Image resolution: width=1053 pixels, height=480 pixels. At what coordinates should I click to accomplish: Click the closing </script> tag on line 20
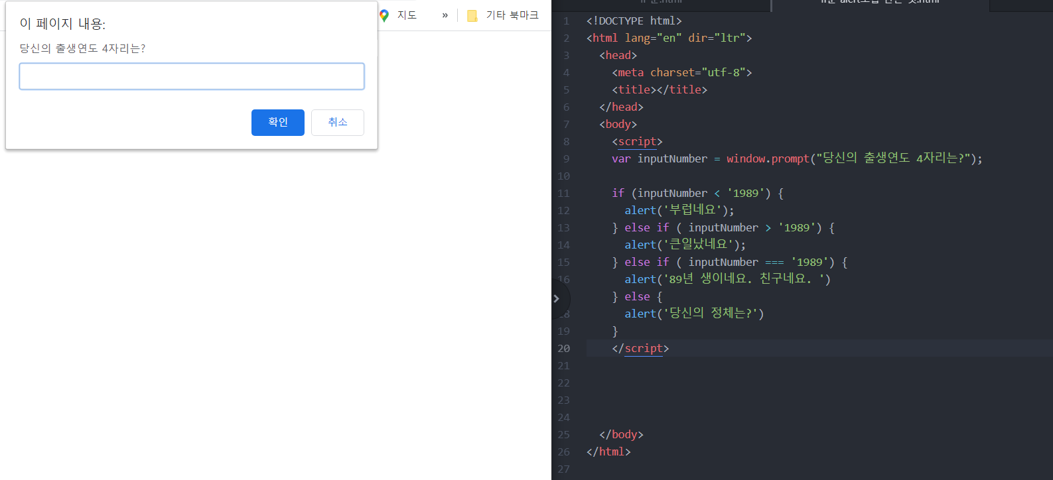[640, 349]
